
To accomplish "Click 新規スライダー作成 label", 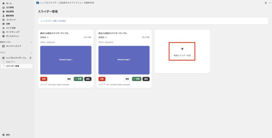I will [182, 56].
